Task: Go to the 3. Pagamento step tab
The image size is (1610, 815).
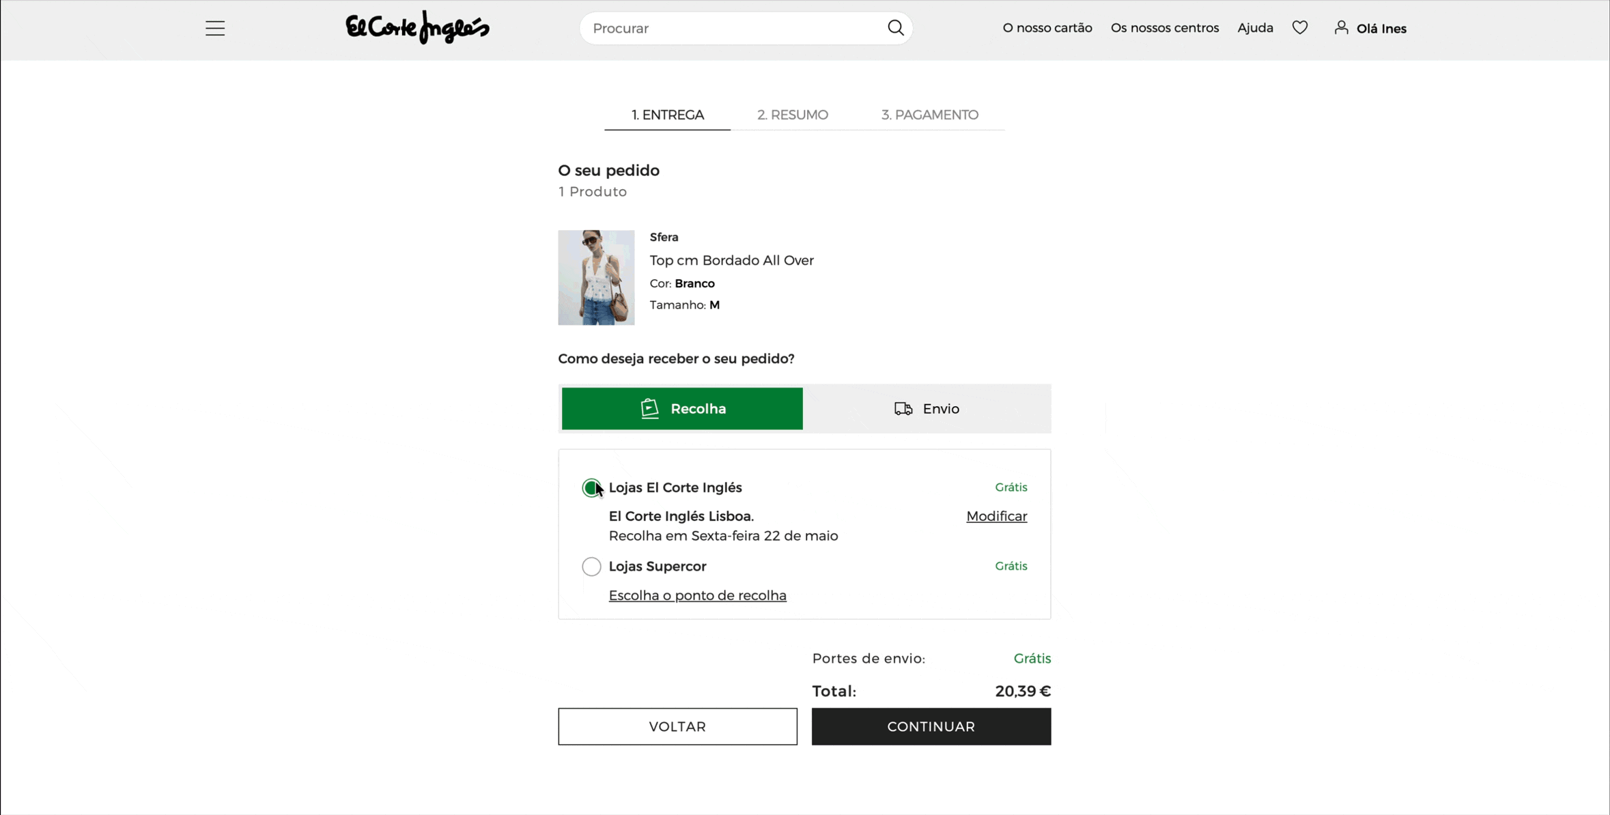Action: click(929, 115)
